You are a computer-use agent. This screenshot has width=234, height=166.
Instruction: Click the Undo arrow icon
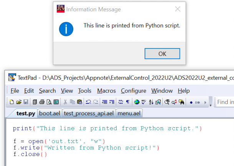coord(88,102)
